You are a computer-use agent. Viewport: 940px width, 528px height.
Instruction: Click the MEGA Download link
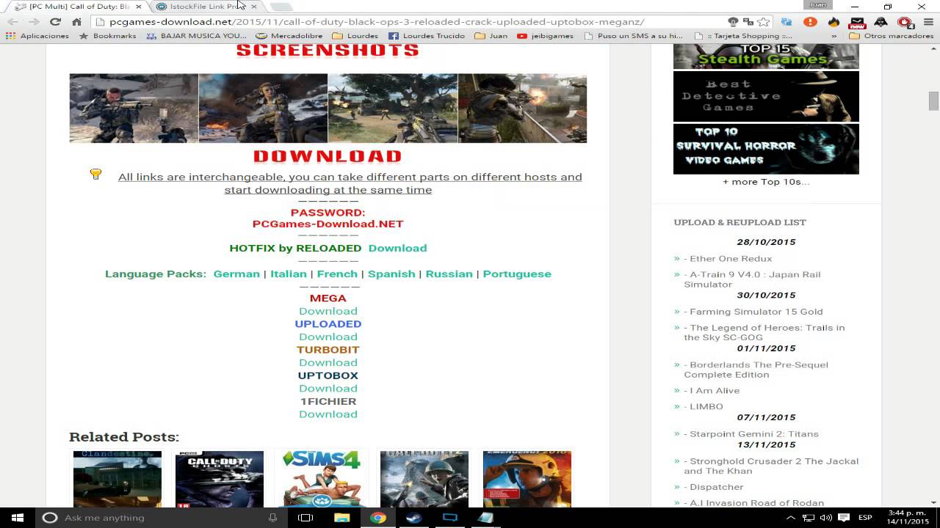328,311
